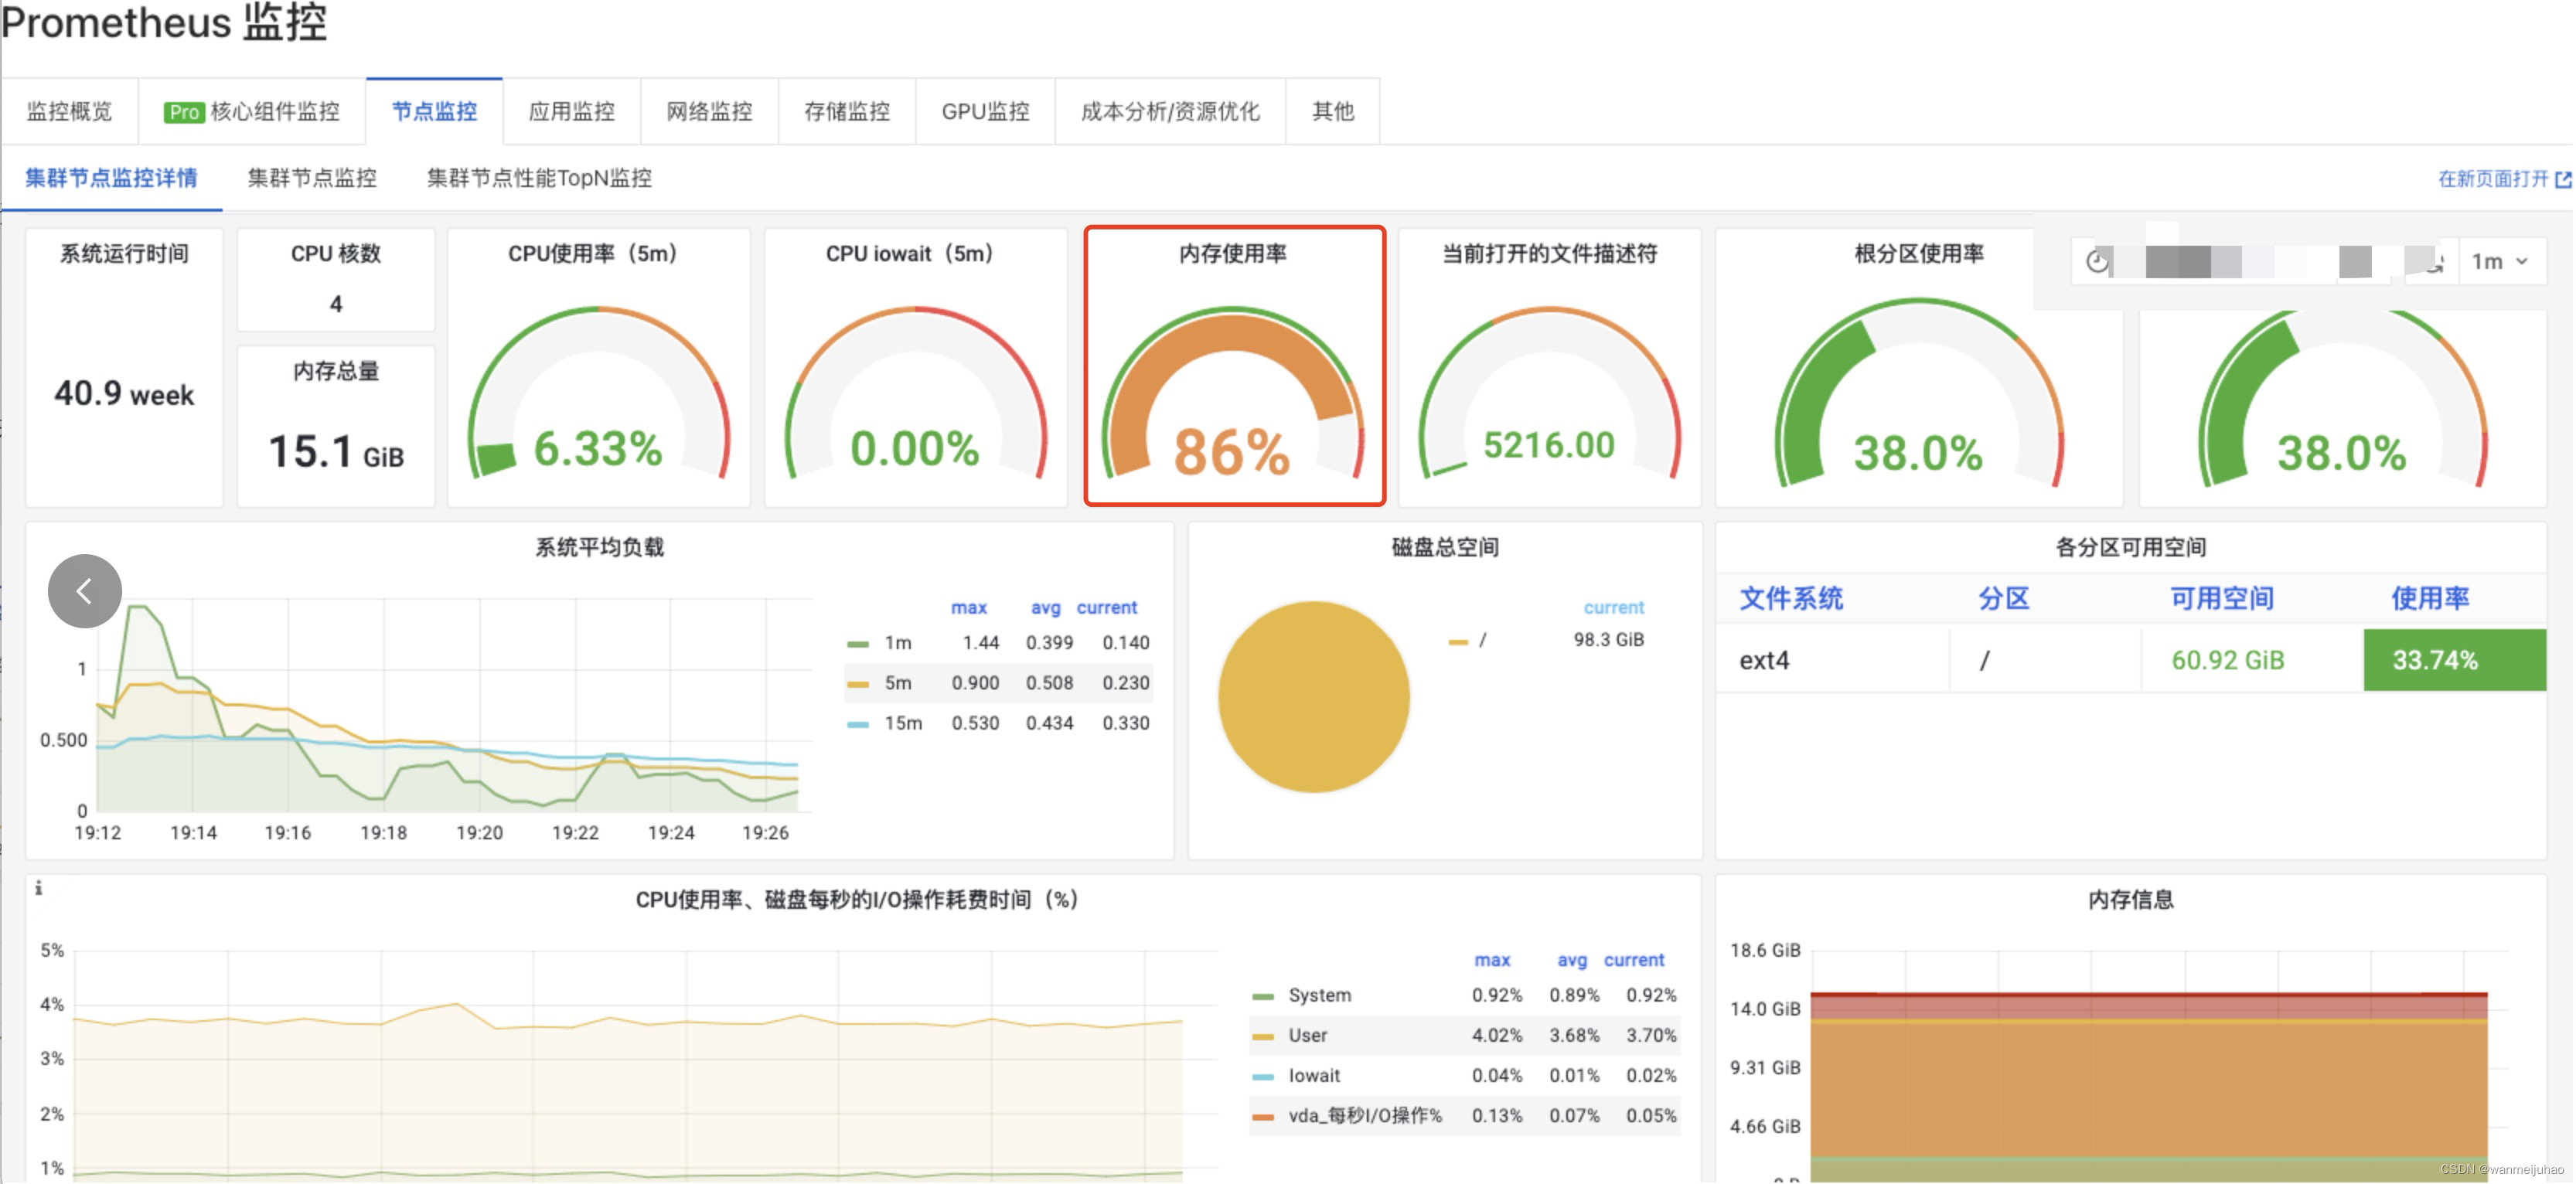Viewport: 2576px width, 1184px height.
Task: Click the 40.9 week uptime value
Action: [x=124, y=394]
